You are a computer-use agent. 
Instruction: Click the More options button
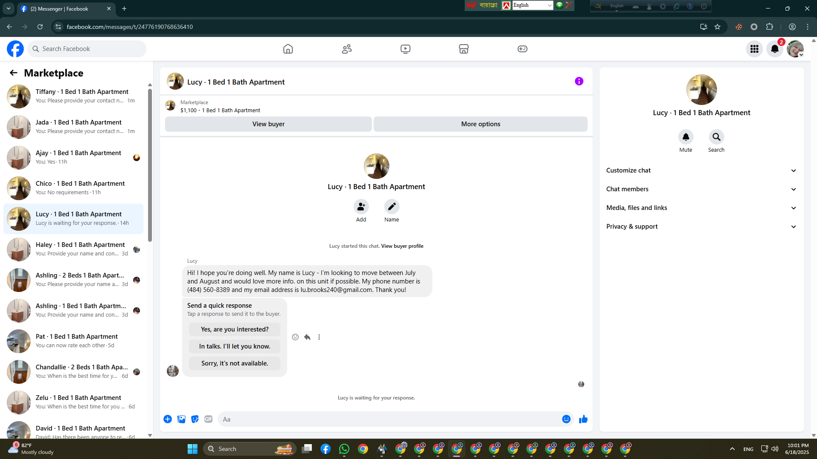tap(481, 124)
